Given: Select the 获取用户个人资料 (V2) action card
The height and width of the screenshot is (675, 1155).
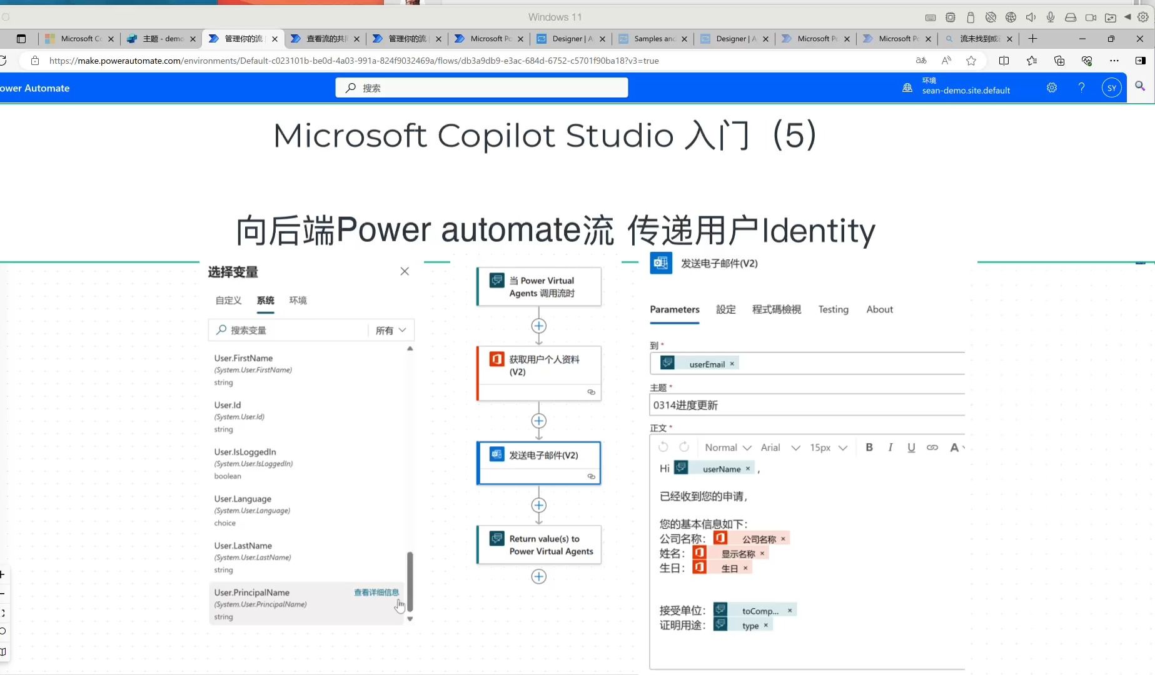Looking at the screenshot, I should (x=538, y=373).
